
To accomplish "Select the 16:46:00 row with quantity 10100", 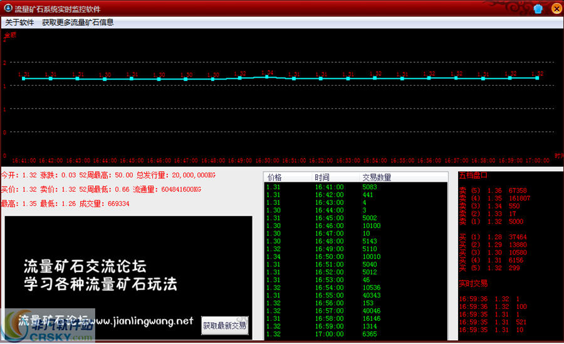I will 356,226.
